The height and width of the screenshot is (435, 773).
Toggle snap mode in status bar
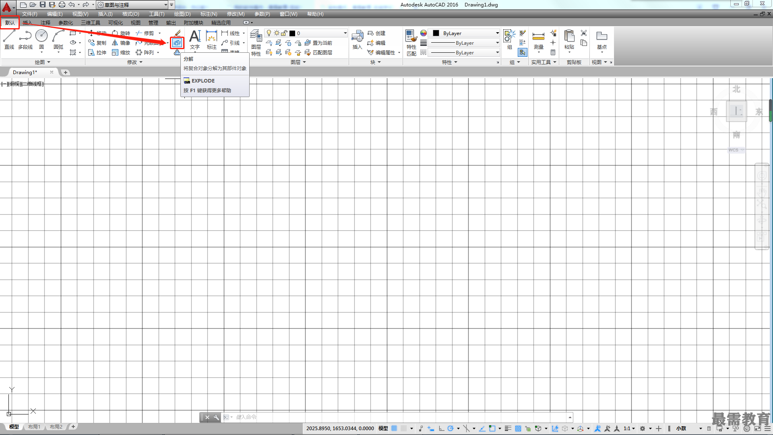(404, 429)
